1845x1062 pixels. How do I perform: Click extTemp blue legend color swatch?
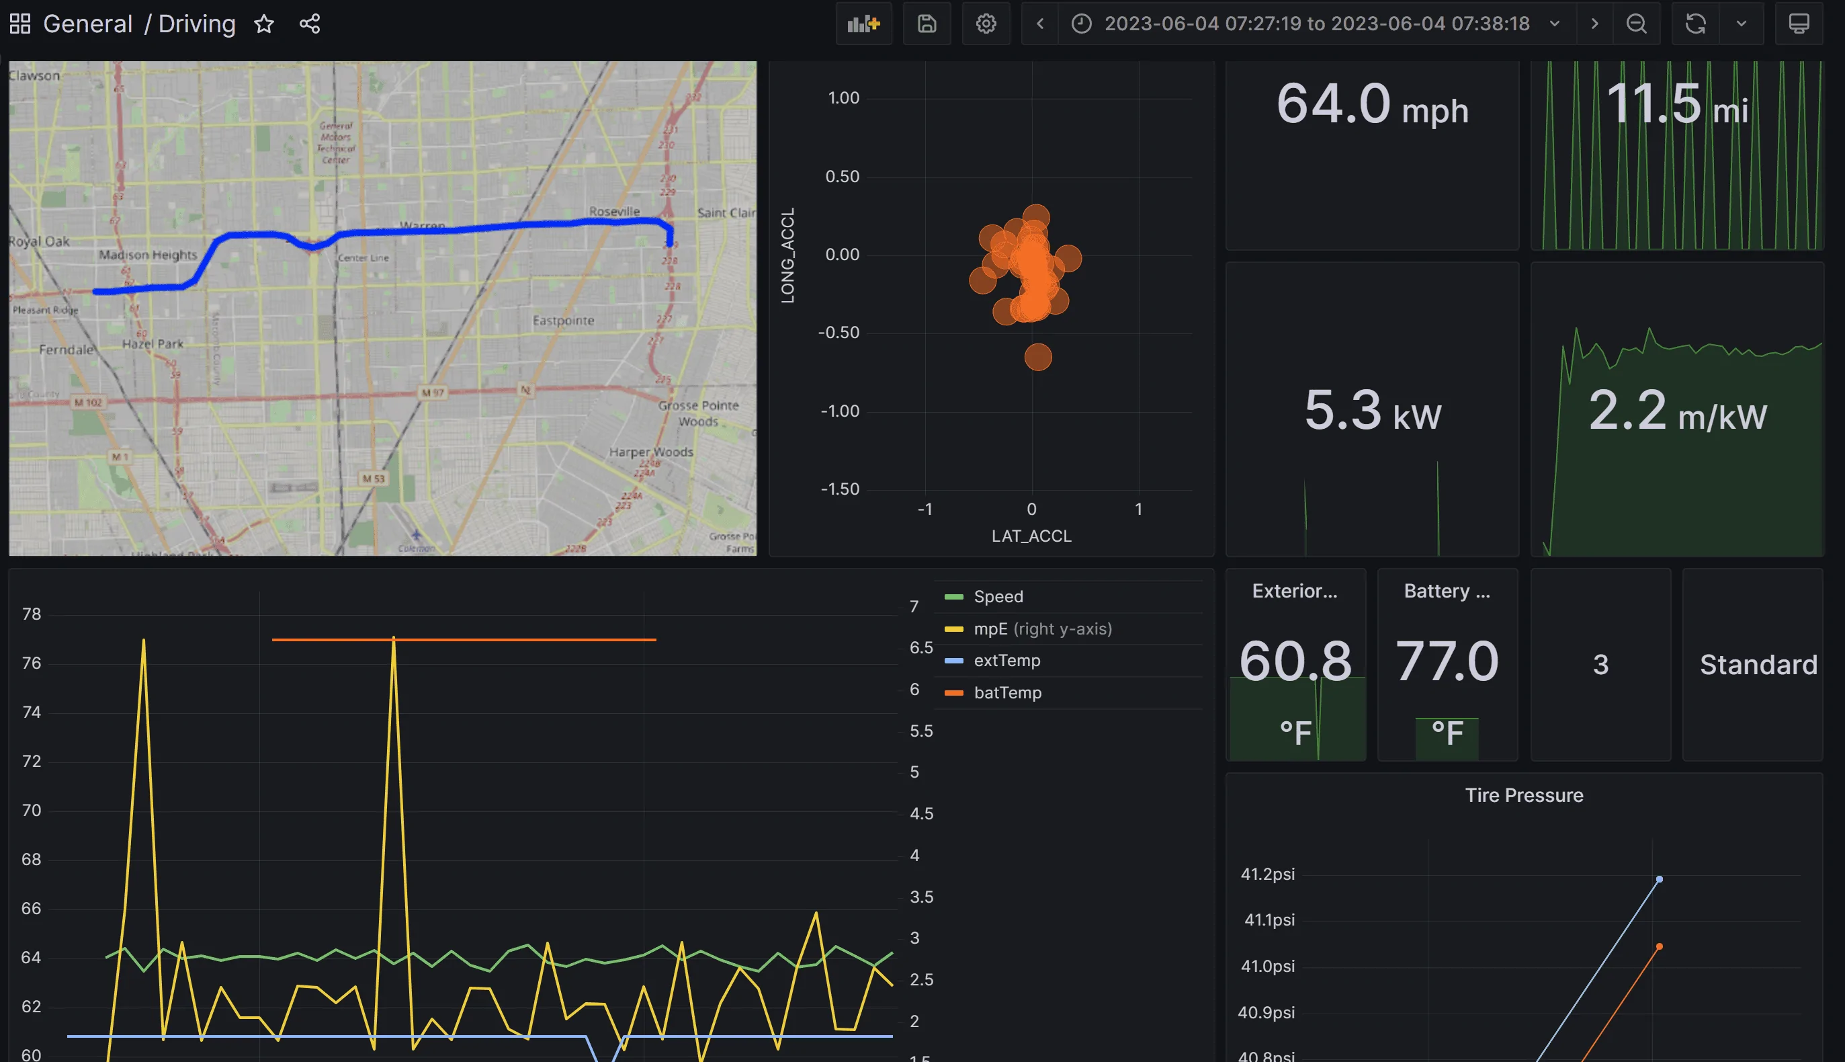(953, 661)
